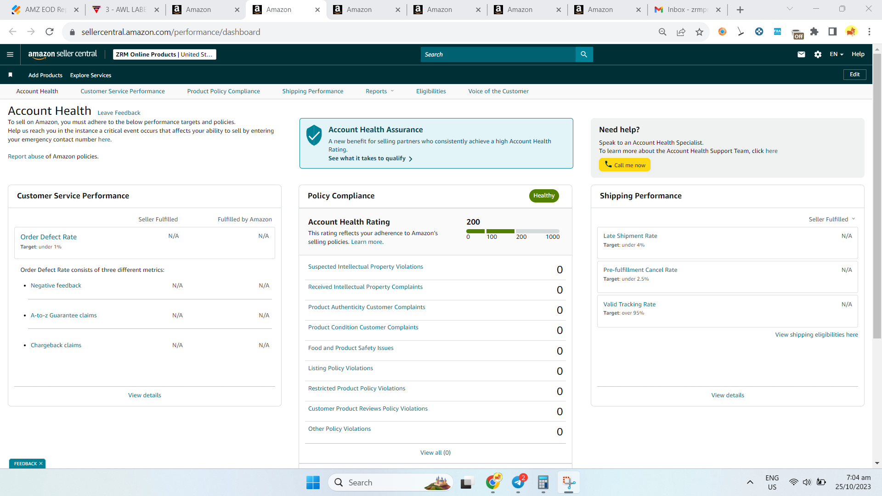
Task: Open Voice of the Customer tab
Action: (x=498, y=91)
